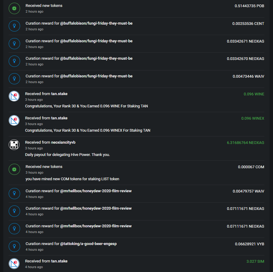Click the green 0.096 WINE amount
The height and width of the screenshot is (272, 273).
[x=254, y=94]
